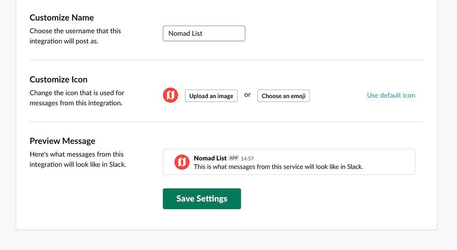
Task: Click the Customize Name heading
Action: [62, 17]
